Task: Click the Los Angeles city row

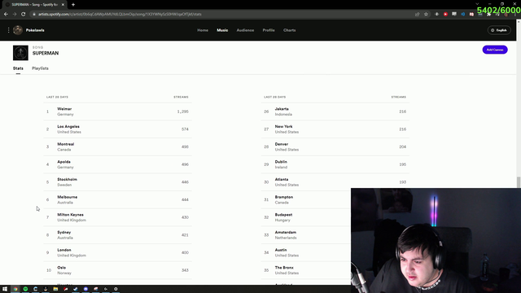Action: (x=117, y=129)
